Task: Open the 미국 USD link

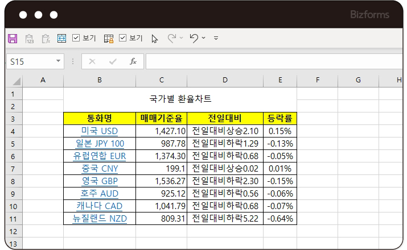Action: click(99, 131)
